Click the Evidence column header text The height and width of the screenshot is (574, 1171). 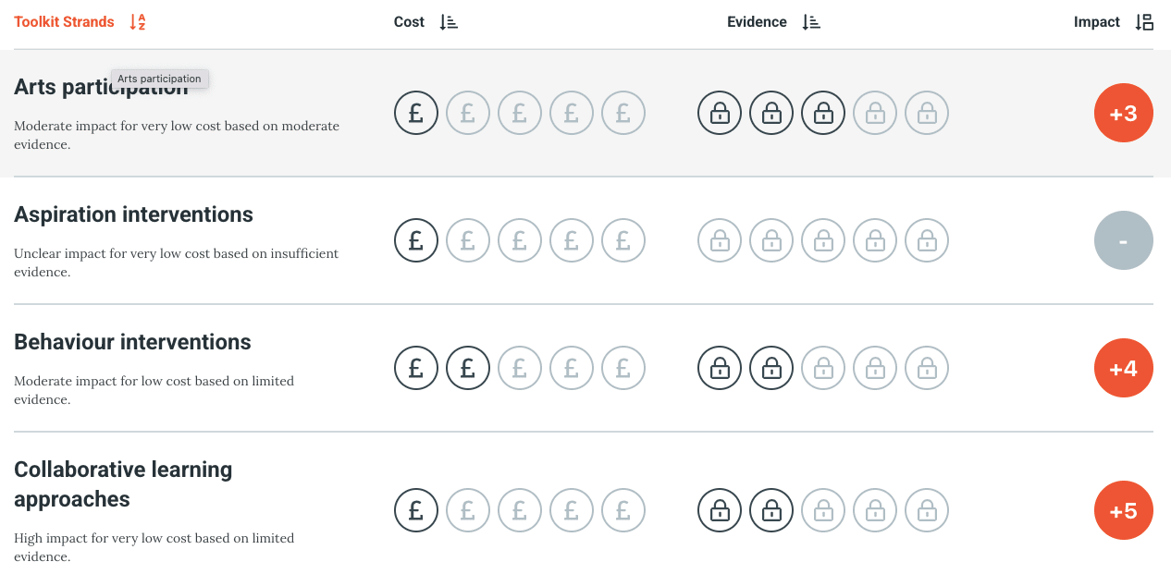pyautogui.click(x=757, y=22)
